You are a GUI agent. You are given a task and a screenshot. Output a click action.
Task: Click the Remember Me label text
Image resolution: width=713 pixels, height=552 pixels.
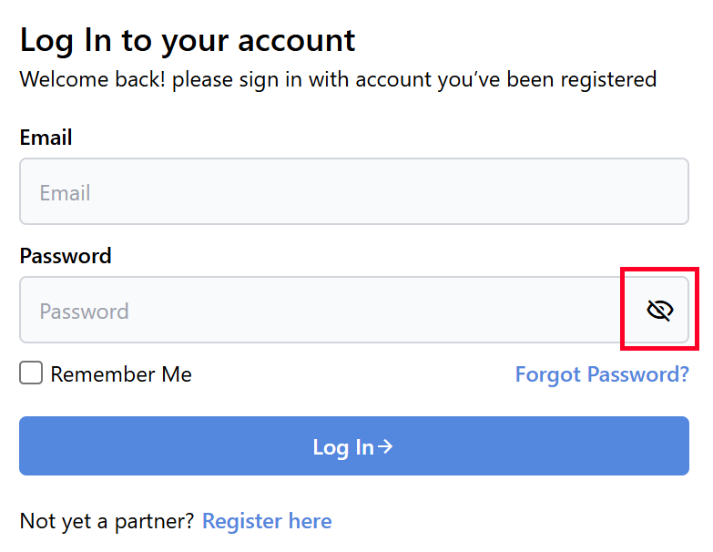121,374
